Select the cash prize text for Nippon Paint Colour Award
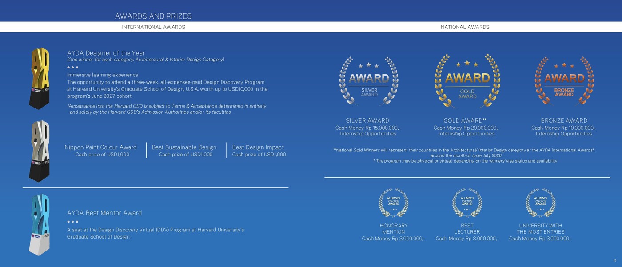The width and height of the screenshot is (622, 267). [103, 155]
